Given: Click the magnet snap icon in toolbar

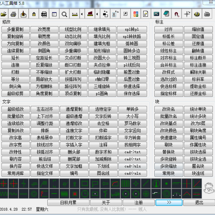Looking at the screenshot, I should pos(176,14).
